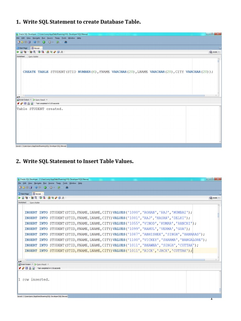
Task: Click New file icon in bottom SQL Developer window
Action: 20,187
